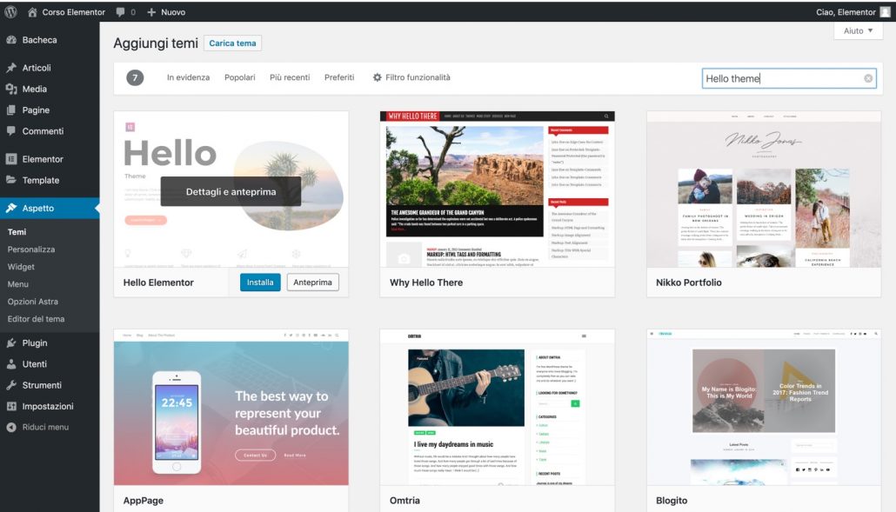Select the Utenti users icon

click(11, 363)
